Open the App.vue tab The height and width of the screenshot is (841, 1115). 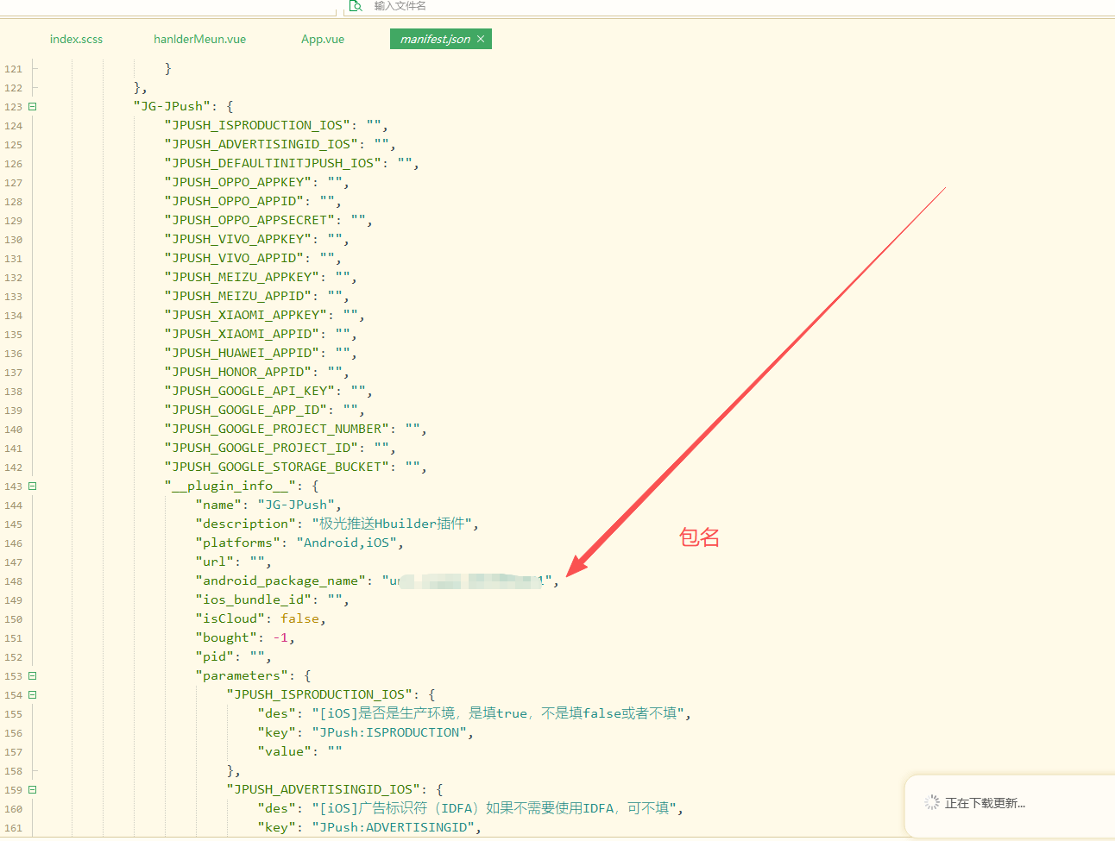323,39
